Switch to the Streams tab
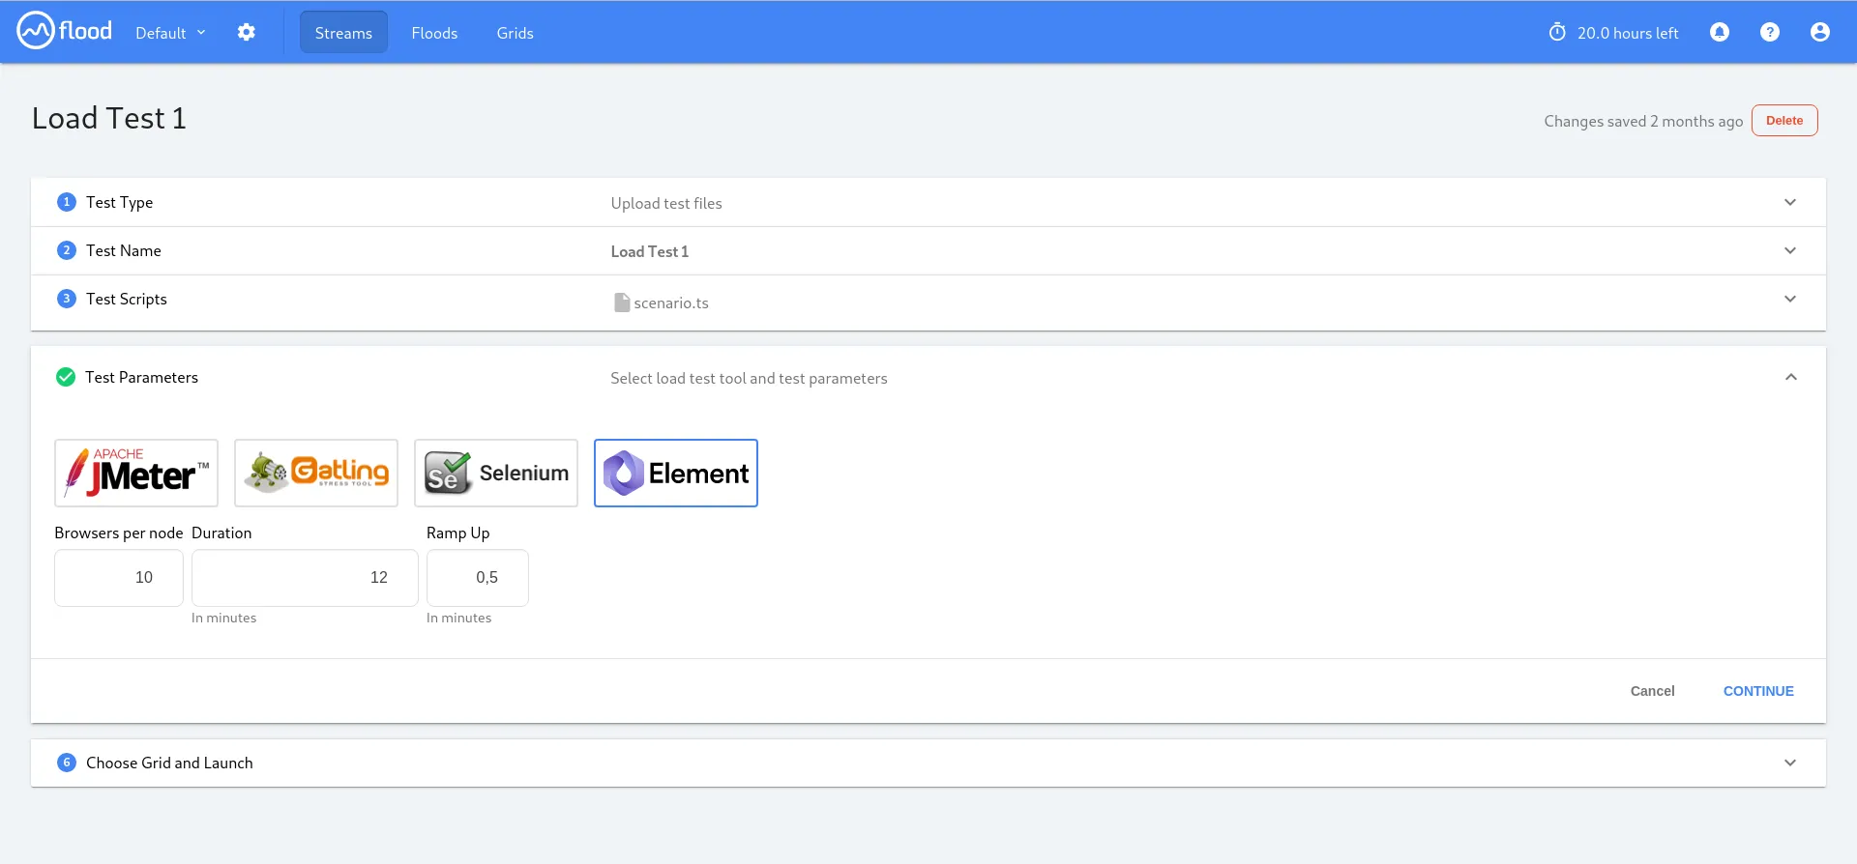 point(343,33)
